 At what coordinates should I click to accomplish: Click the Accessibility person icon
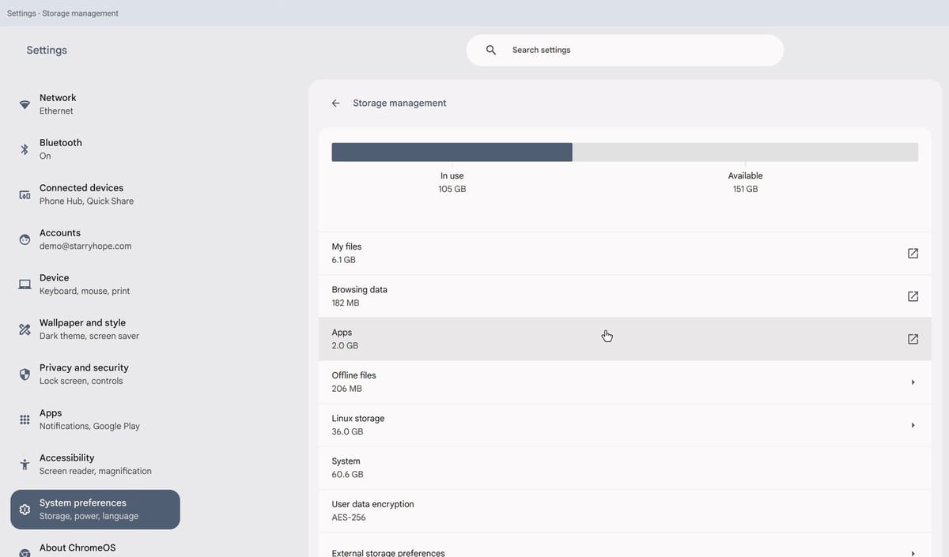(25, 465)
